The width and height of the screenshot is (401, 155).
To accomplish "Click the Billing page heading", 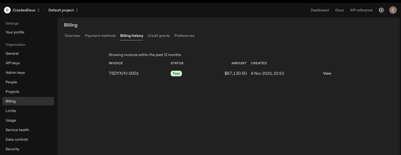I will coord(71,25).
